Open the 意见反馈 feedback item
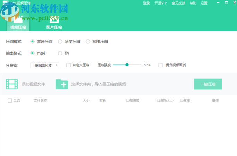This screenshot has height=156, width=237. point(178,3)
